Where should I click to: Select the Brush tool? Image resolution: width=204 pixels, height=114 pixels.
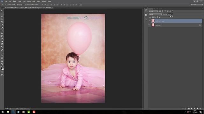pos(2,30)
